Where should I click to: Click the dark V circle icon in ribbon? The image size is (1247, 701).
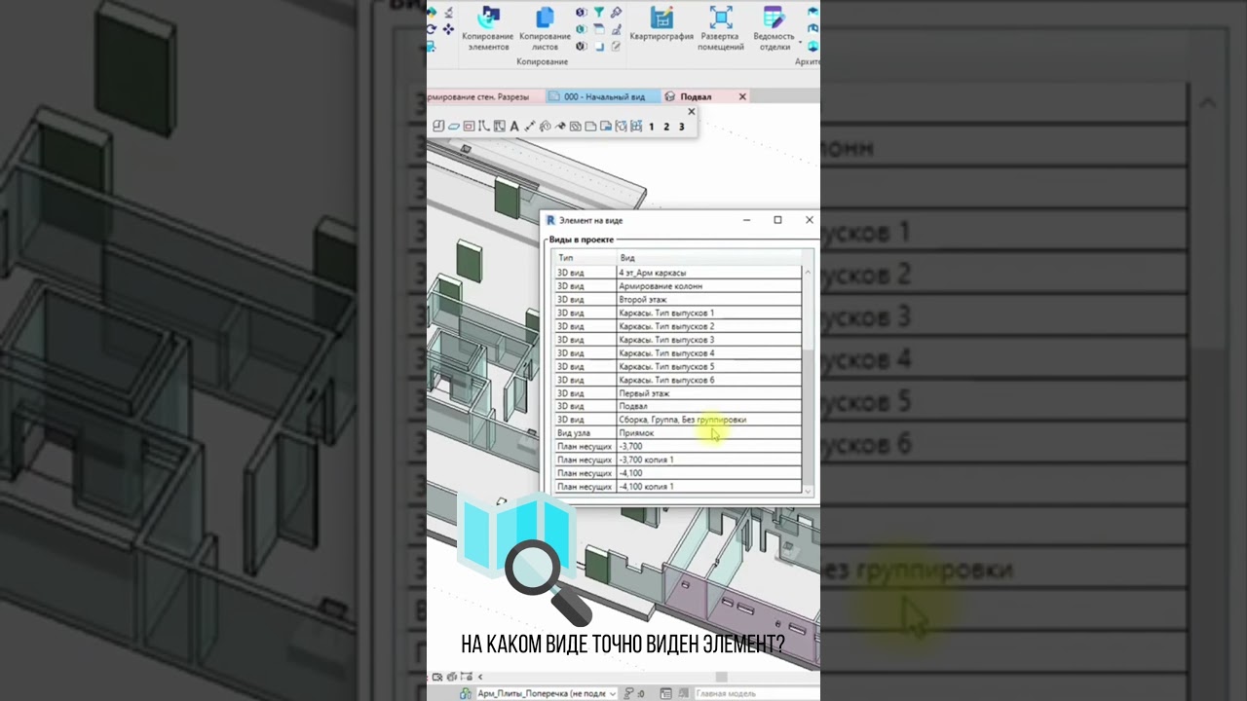click(582, 46)
